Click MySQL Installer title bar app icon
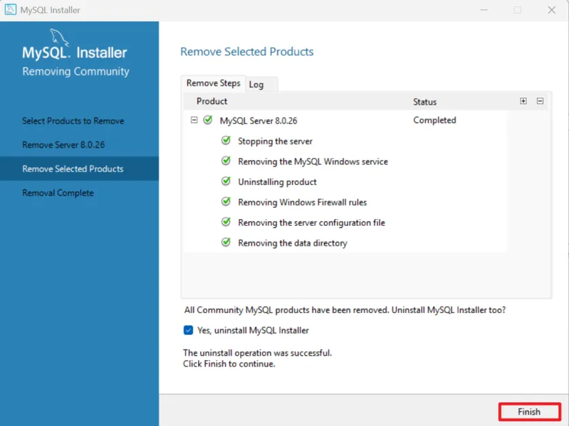This screenshot has height=426, width=569. pyautogui.click(x=10, y=10)
